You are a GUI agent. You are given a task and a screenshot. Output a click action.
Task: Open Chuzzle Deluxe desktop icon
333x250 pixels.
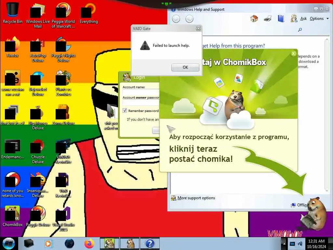coord(38,151)
